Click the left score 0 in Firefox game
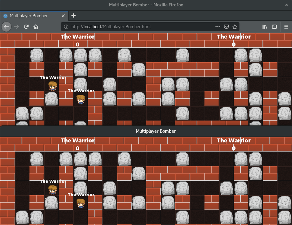 tap(78, 44)
